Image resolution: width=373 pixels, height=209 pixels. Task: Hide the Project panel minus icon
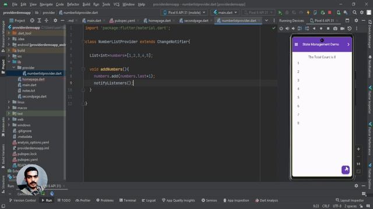[x=62, y=21]
